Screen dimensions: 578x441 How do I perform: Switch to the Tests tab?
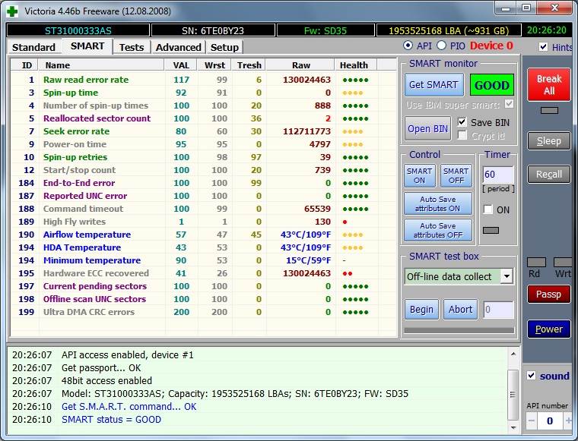point(131,47)
